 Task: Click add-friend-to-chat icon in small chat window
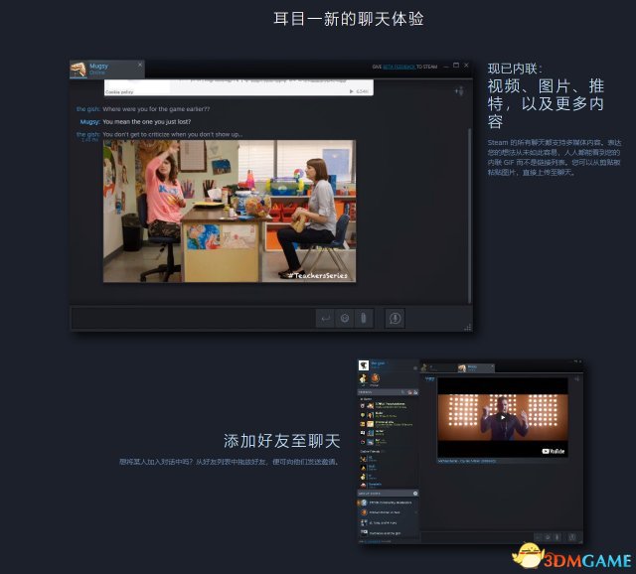576,379
